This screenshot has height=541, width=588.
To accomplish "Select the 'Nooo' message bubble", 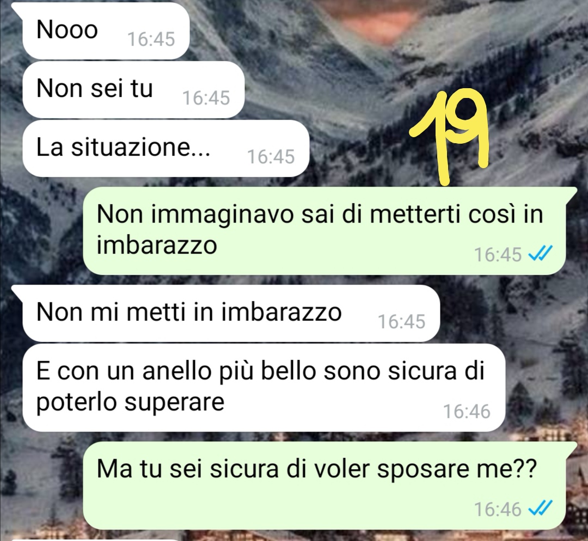I will point(106,30).
